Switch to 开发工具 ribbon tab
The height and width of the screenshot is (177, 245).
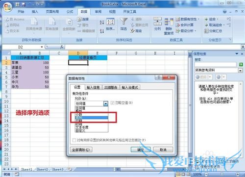point(130,12)
